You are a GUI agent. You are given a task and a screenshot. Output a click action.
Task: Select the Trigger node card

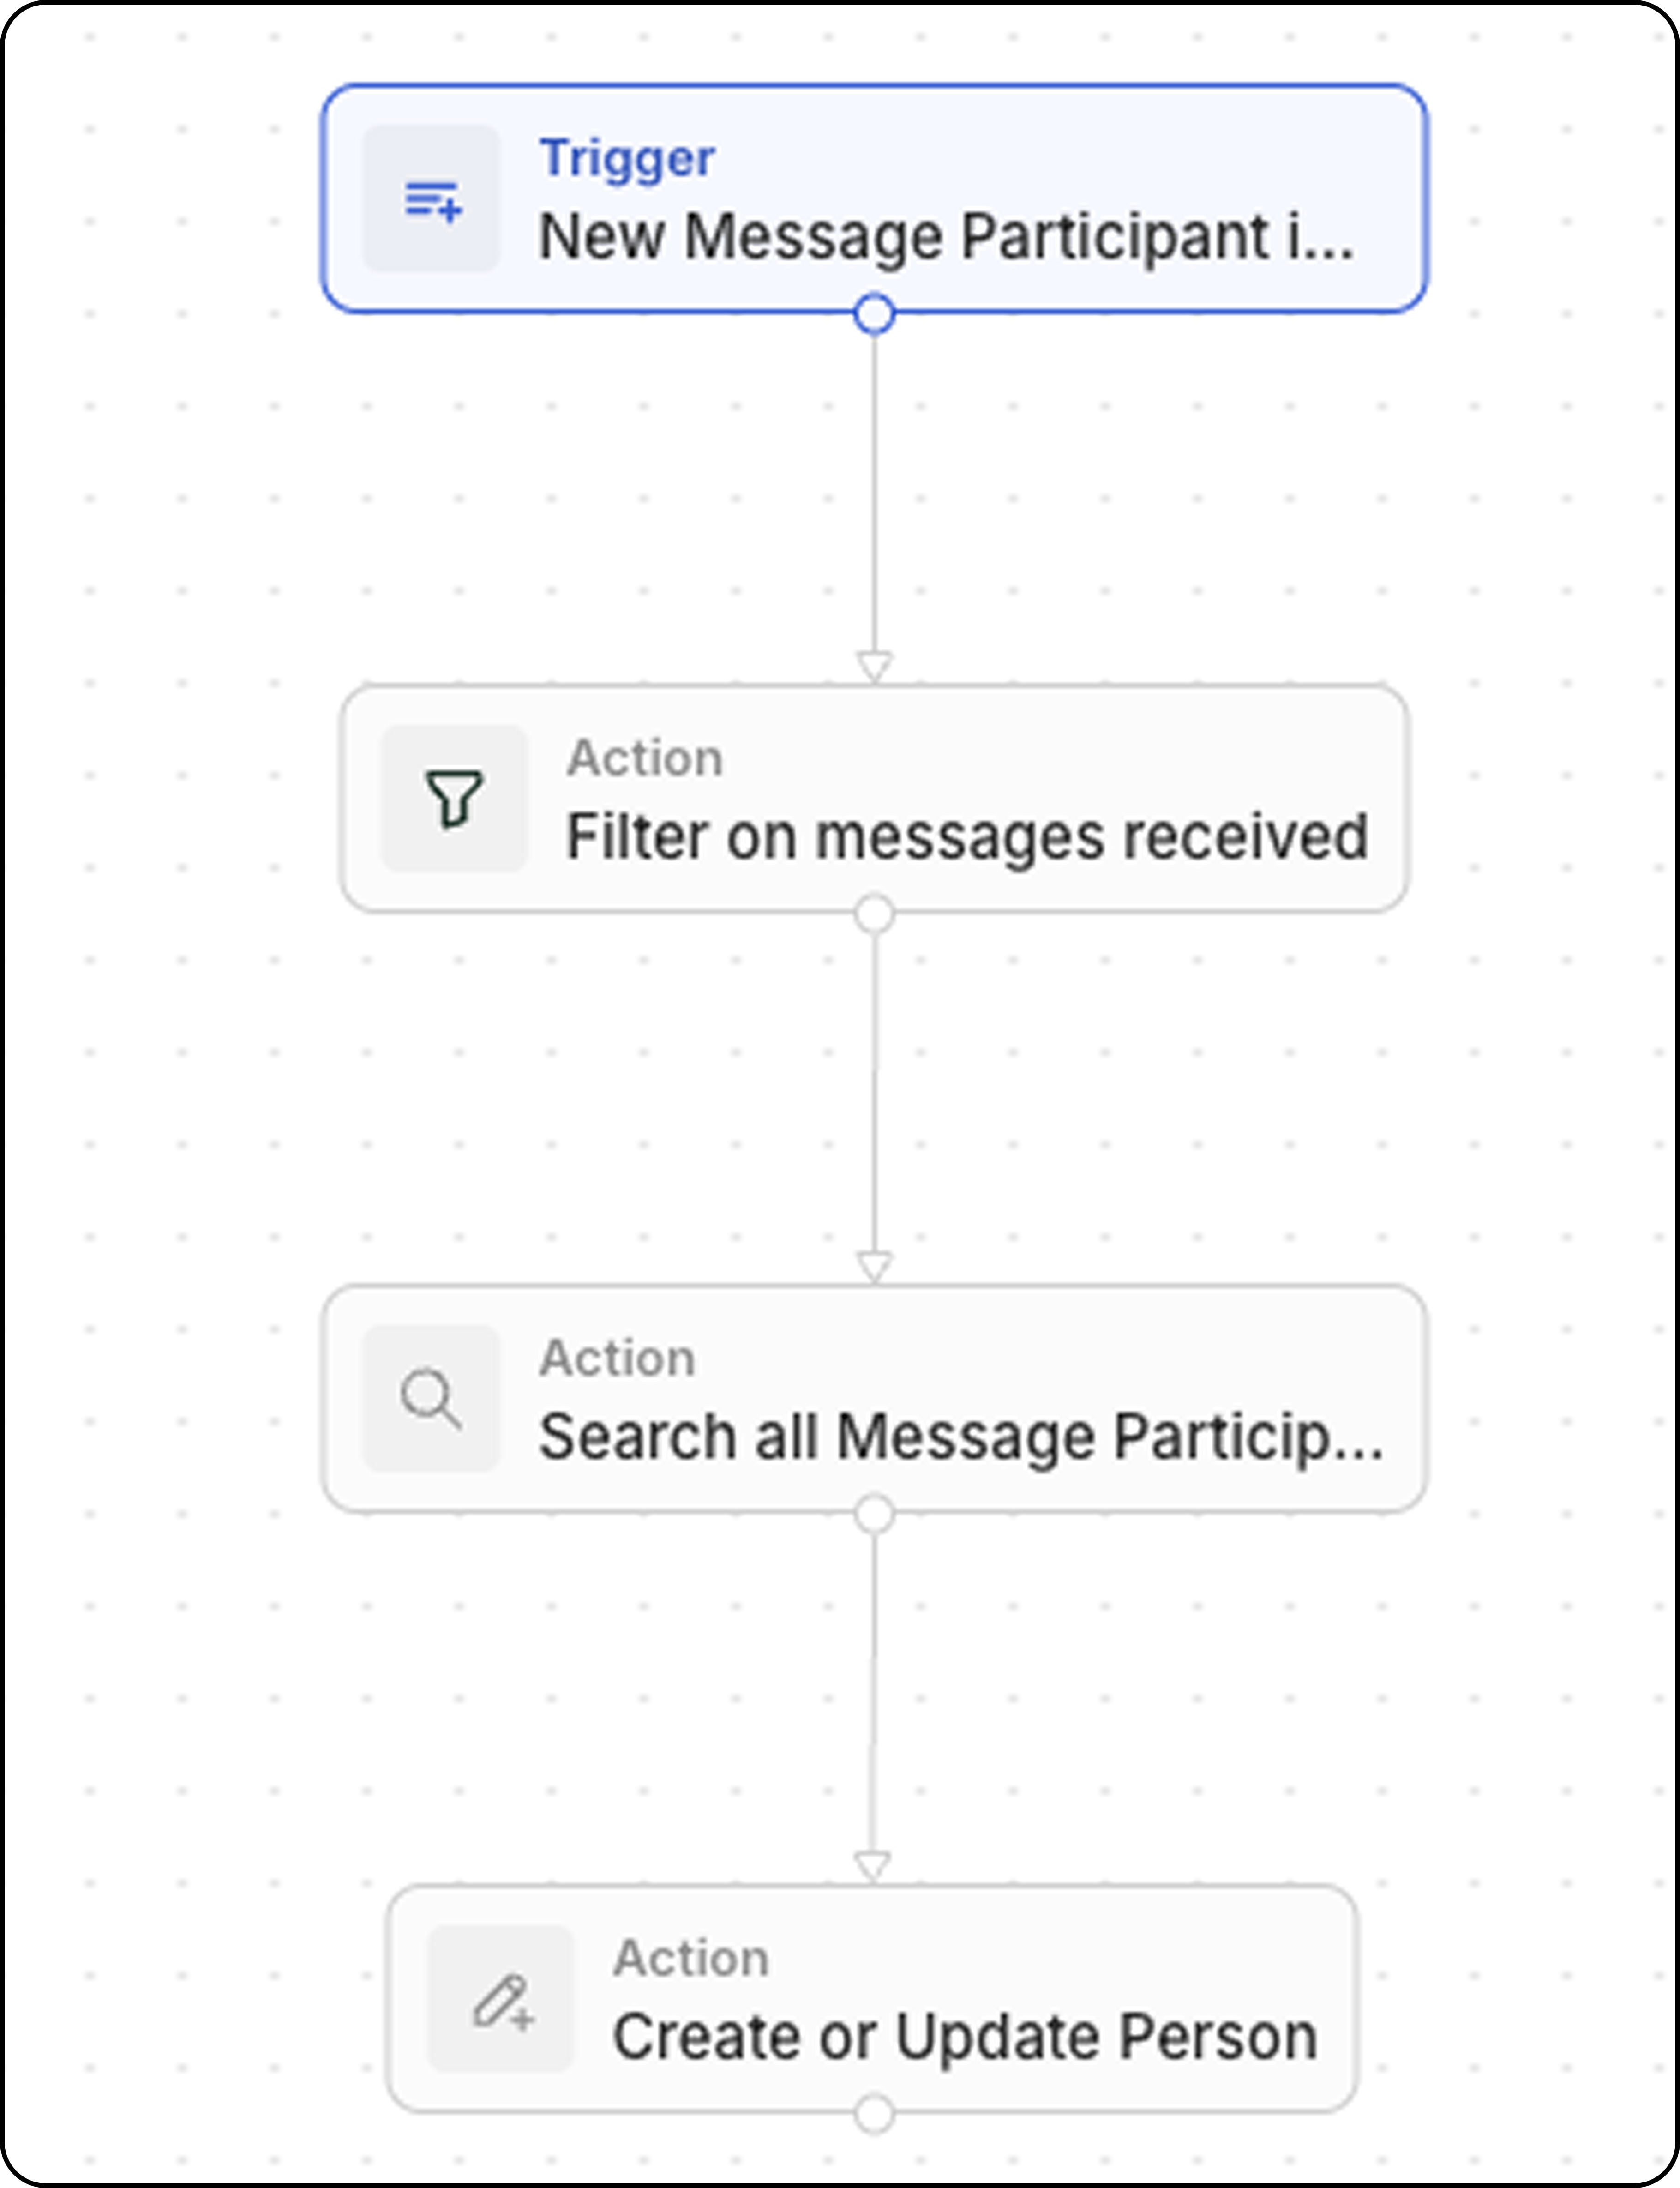[874, 198]
